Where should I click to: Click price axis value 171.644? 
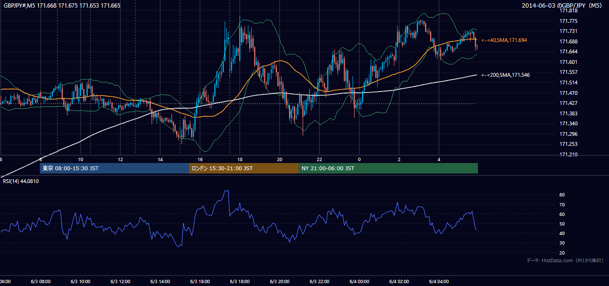tap(568, 51)
